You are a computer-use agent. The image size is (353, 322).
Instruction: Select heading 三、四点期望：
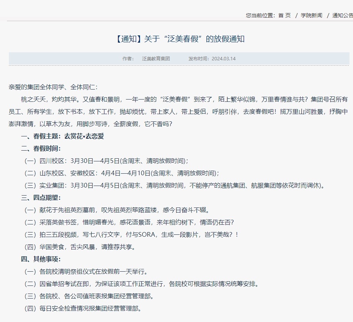[41, 198]
